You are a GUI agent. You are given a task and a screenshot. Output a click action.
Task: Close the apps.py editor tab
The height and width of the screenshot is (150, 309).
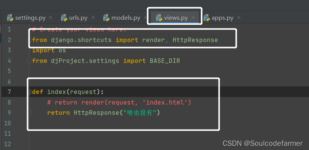point(239,17)
